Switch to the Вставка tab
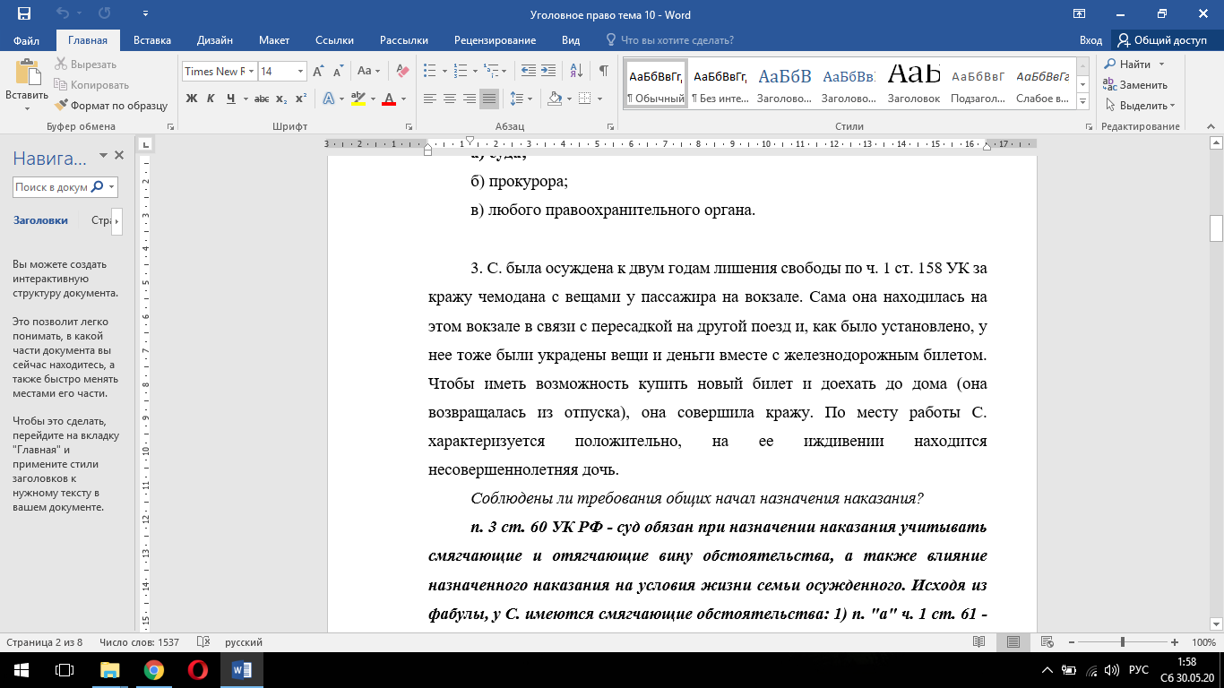The width and height of the screenshot is (1224, 688). pos(152,40)
